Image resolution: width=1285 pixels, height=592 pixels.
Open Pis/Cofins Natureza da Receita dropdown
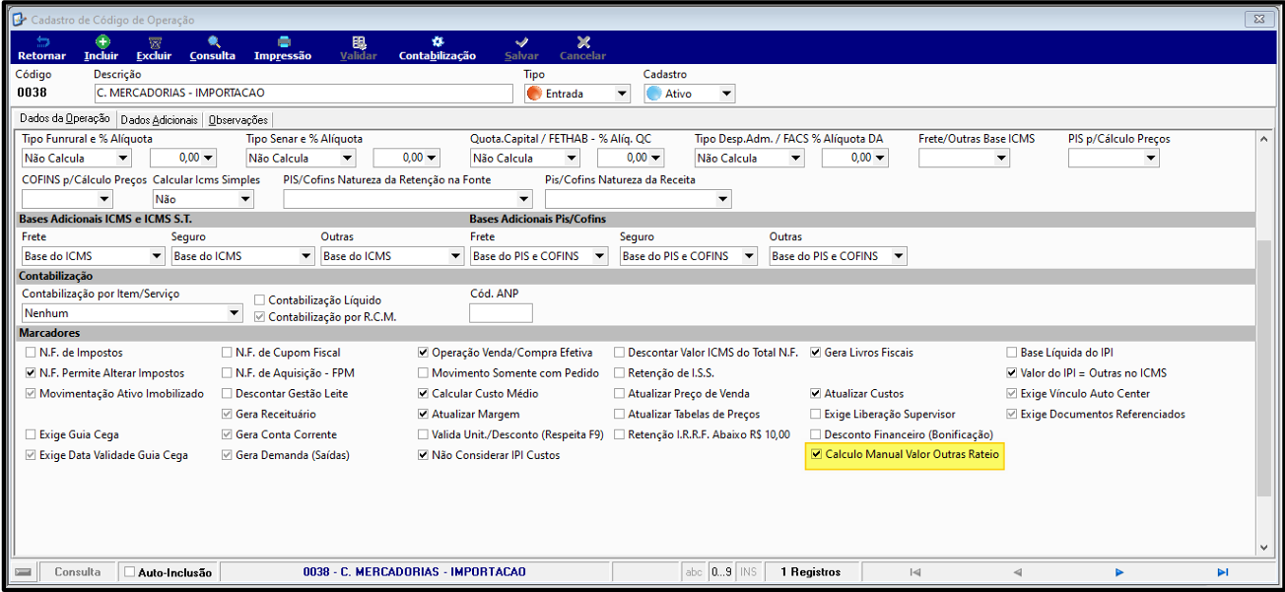coord(723,199)
